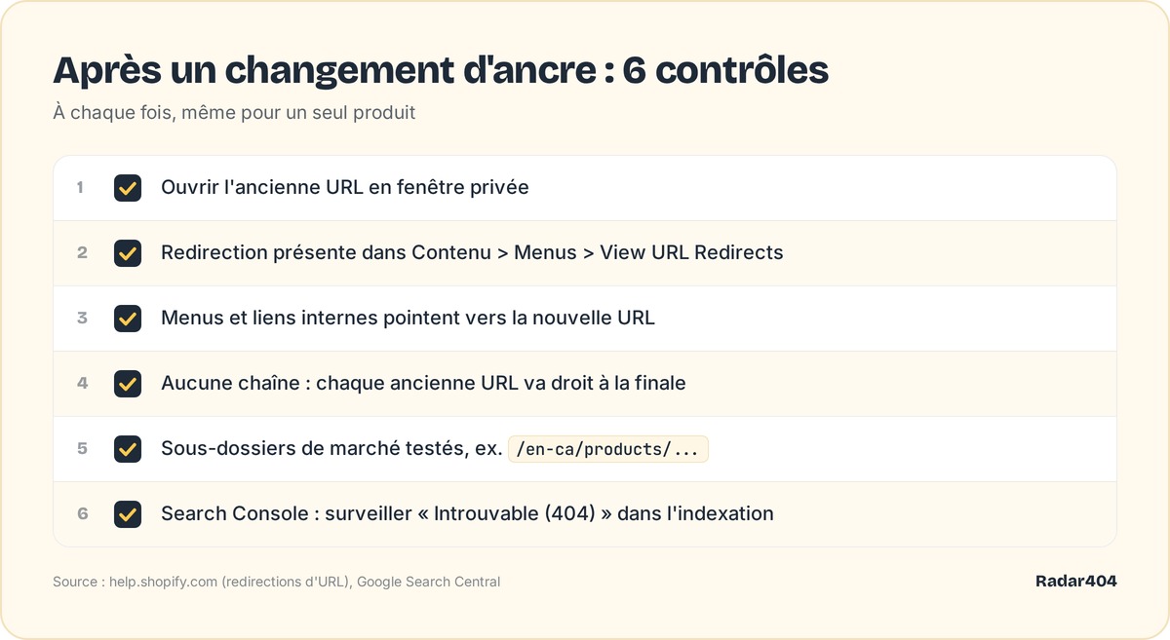1170x640 pixels.
Task: Click the '/en-ca/products/...' code snippet
Action: pyautogui.click(x=608, y=449)
